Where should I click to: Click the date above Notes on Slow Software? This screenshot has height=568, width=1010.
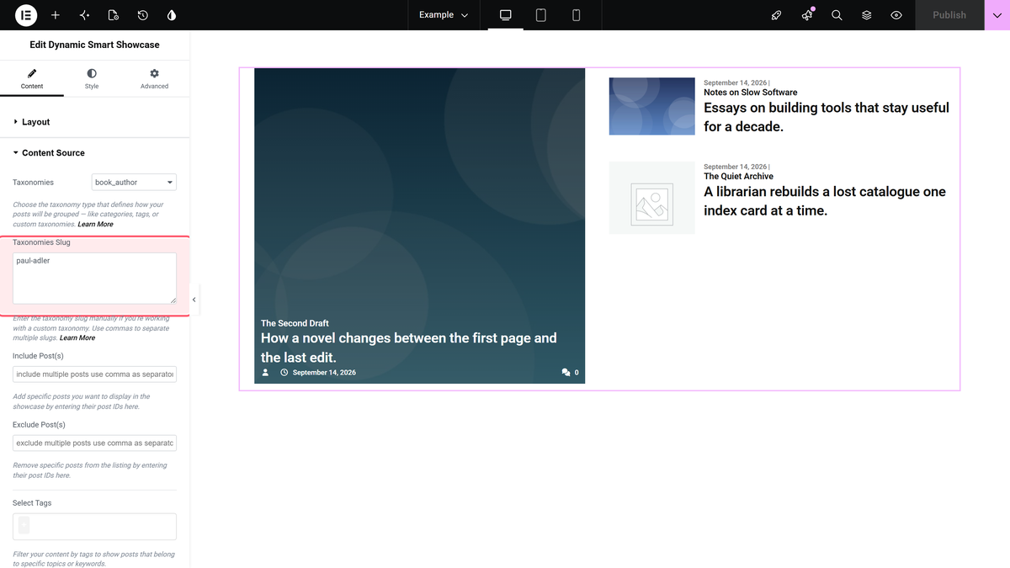736,82
